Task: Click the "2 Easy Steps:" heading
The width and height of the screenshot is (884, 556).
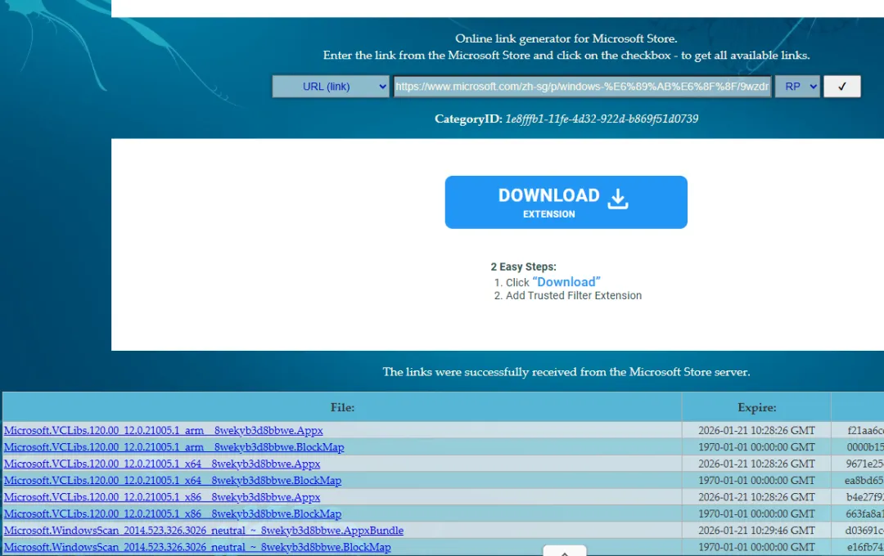Action: (x=523, y=267)
